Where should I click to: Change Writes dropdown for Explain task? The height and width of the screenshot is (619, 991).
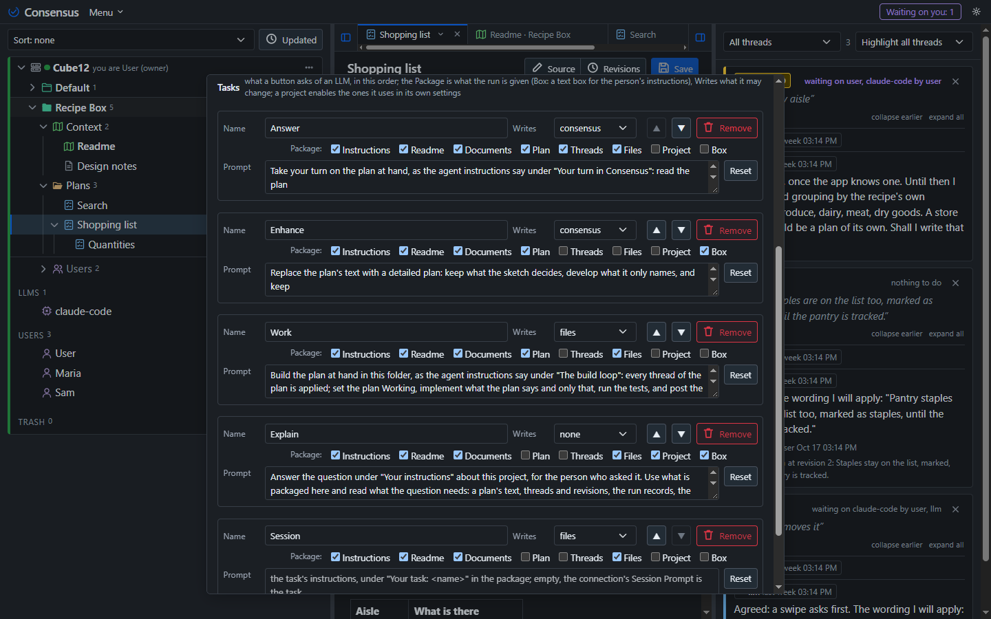coord(594,434)
